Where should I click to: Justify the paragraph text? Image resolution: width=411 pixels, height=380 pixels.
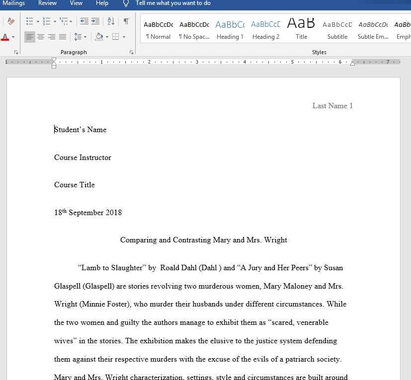coord(63,37)
